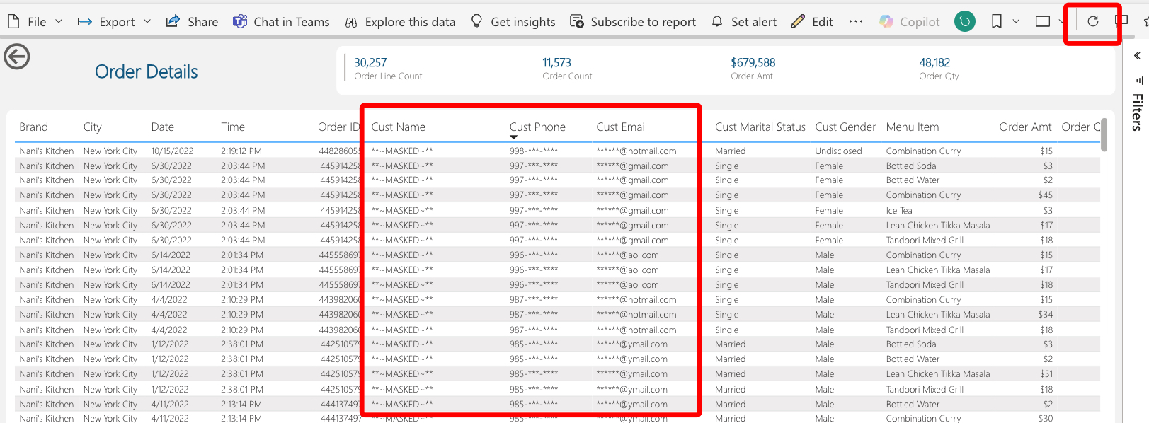The height and width of the screenshot is (423, 1149).
Task: Sort by the Cust Phone column header
Action: coord(537,127)
